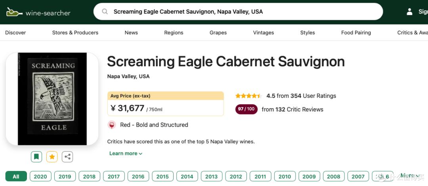This screenshot has width=428, height=186.
Task: Click the share icon below the label
Action: click(x=67, y=157)
